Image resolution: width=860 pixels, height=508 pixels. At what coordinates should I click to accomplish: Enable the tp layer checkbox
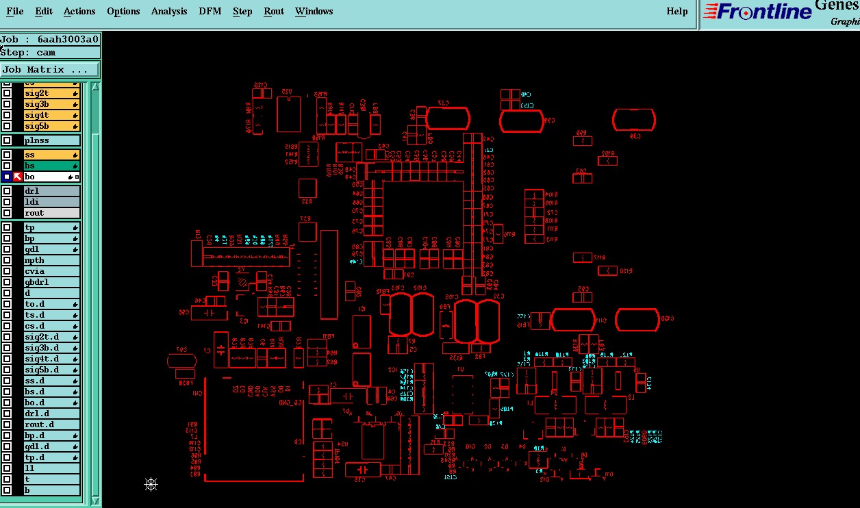7,227
